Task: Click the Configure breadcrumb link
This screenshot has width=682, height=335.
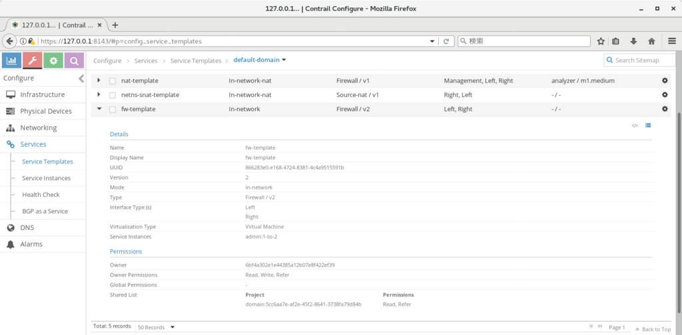Action: (x=107, y=60)
